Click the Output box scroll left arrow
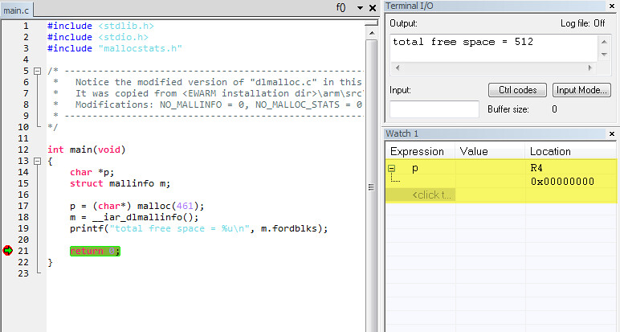This screenshot has width=620, height=332. tap(398, 68)
